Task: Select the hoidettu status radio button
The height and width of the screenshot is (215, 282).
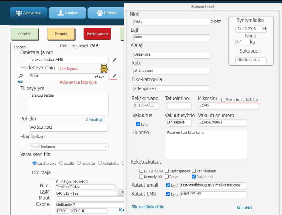Action: point(79,163)
